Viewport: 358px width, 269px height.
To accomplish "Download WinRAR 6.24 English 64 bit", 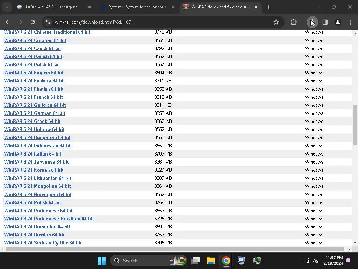I will [34, 73].
